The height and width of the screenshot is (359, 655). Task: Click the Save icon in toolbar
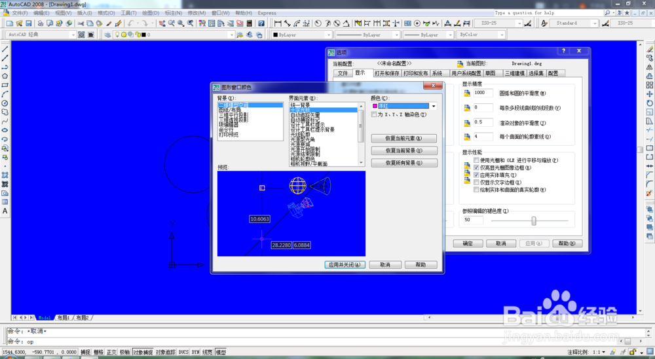click(x=29, y=24)
